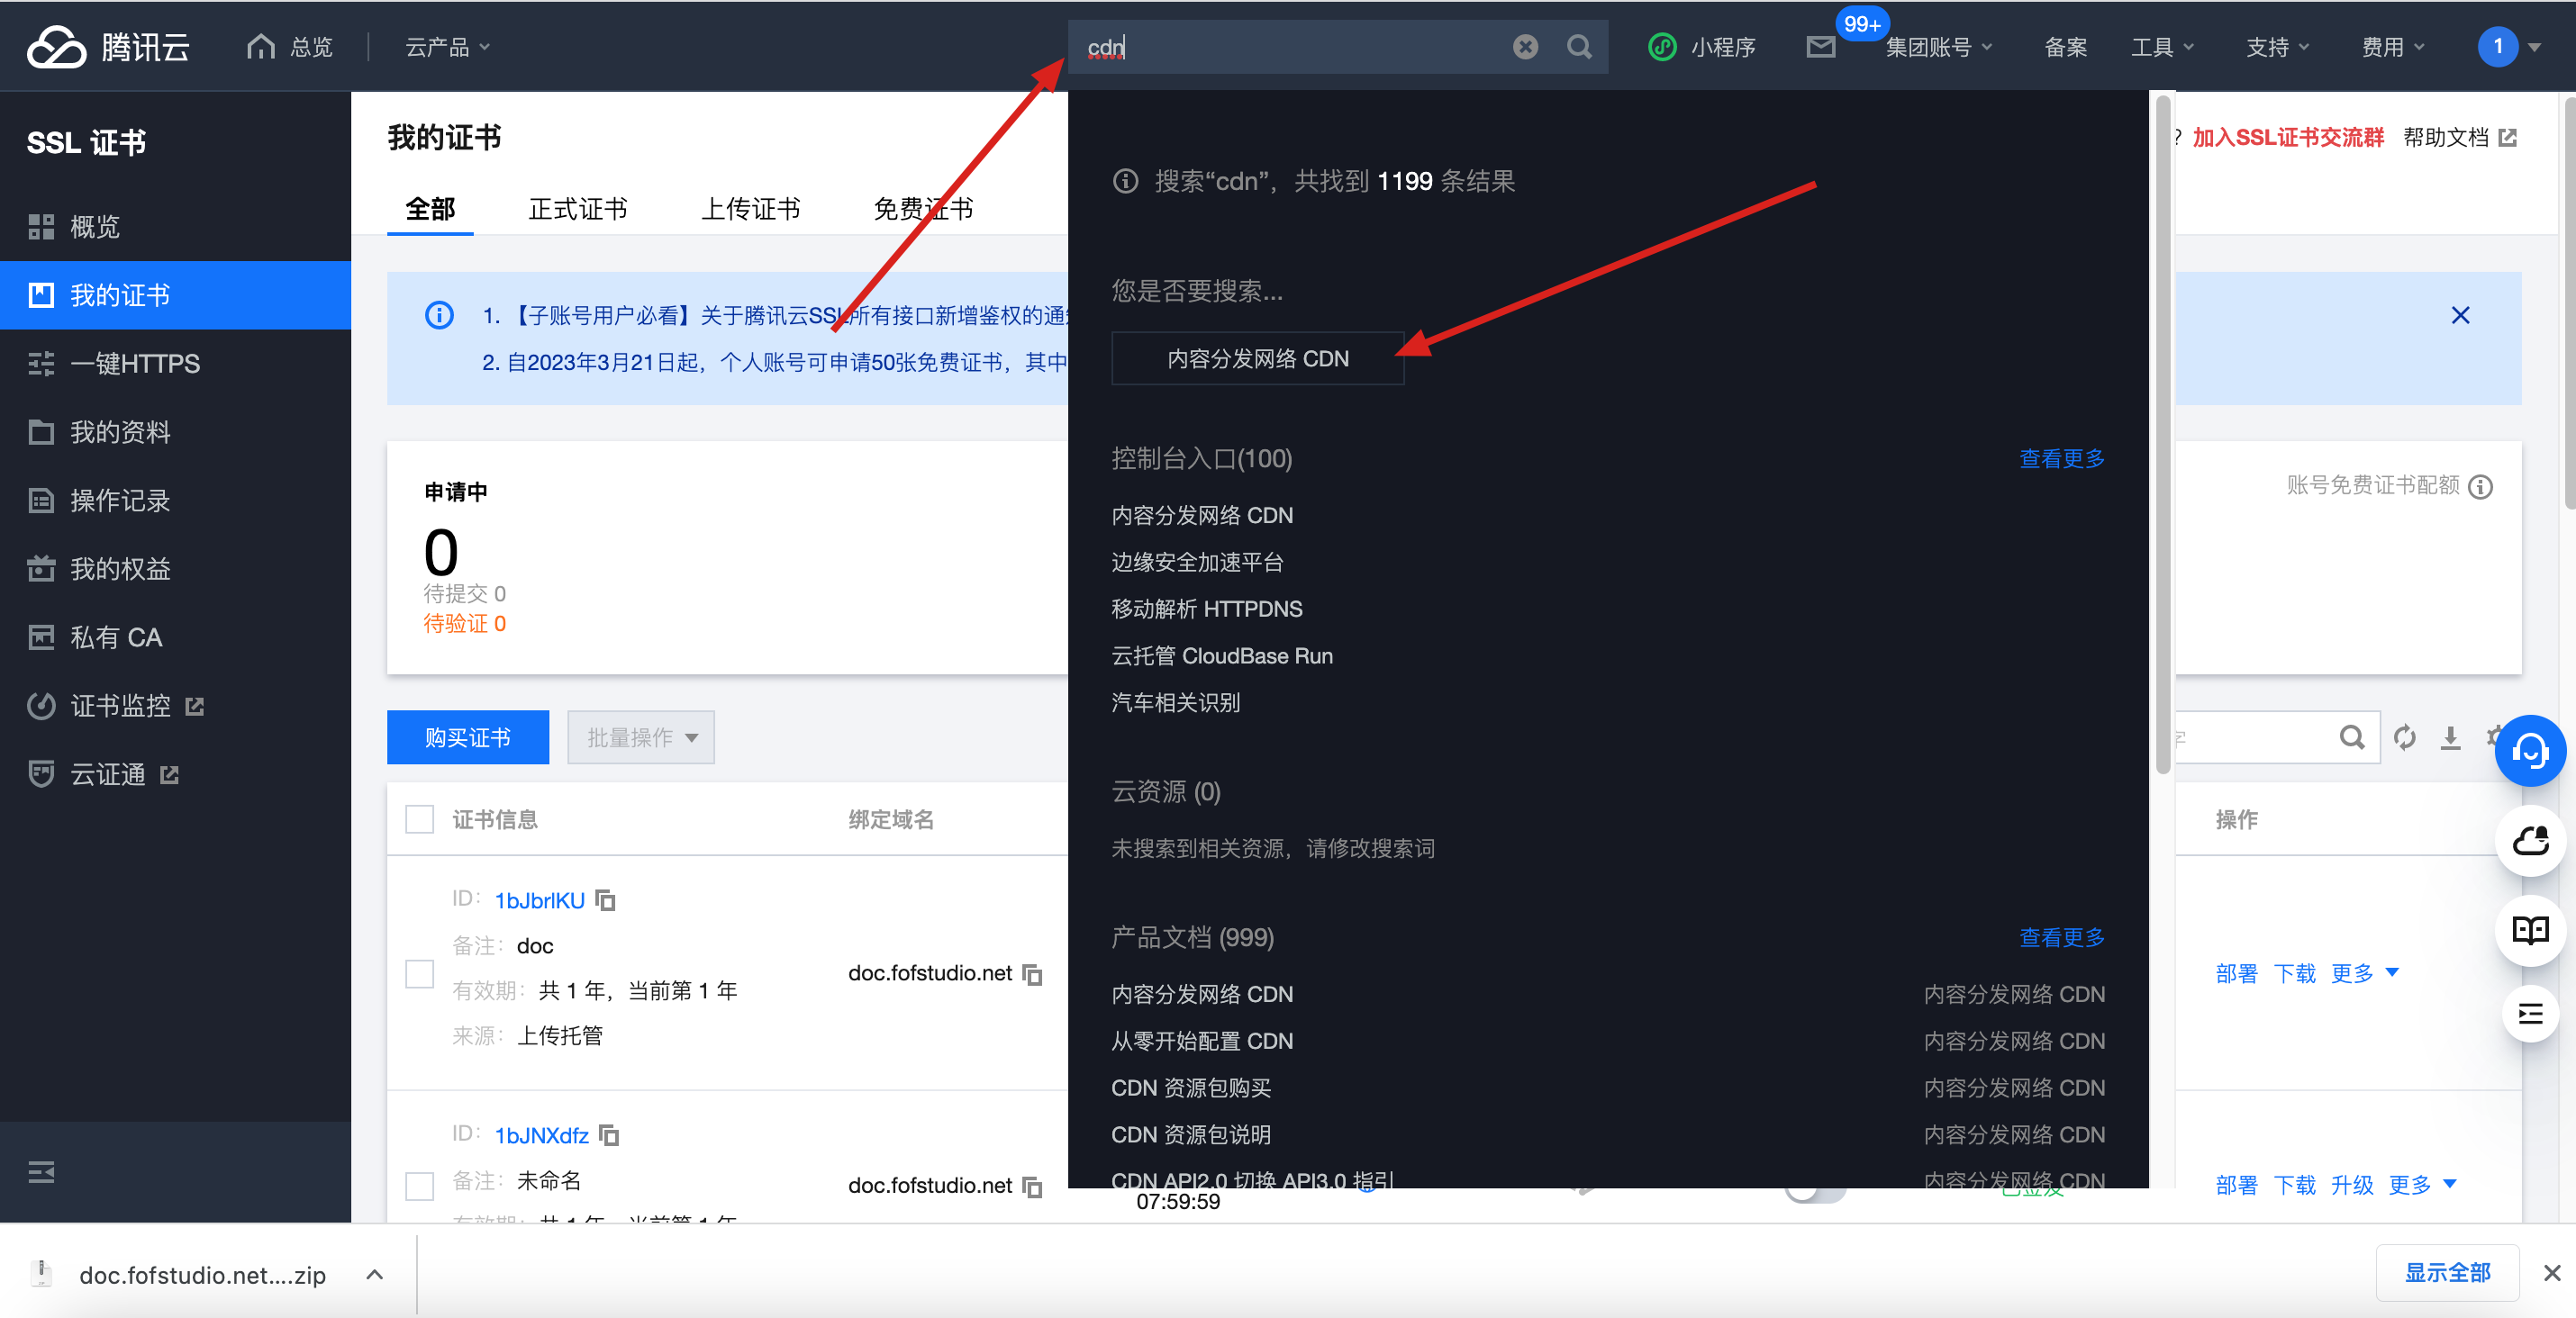The height and width of the screenshot is (1318, 2576).
Task: Copy domain in the doc certificate row
Action: coord(1032,973)
